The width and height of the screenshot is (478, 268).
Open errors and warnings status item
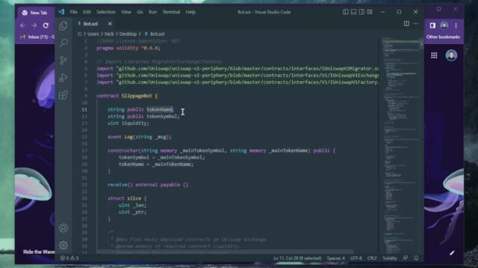tap(69, 258)
